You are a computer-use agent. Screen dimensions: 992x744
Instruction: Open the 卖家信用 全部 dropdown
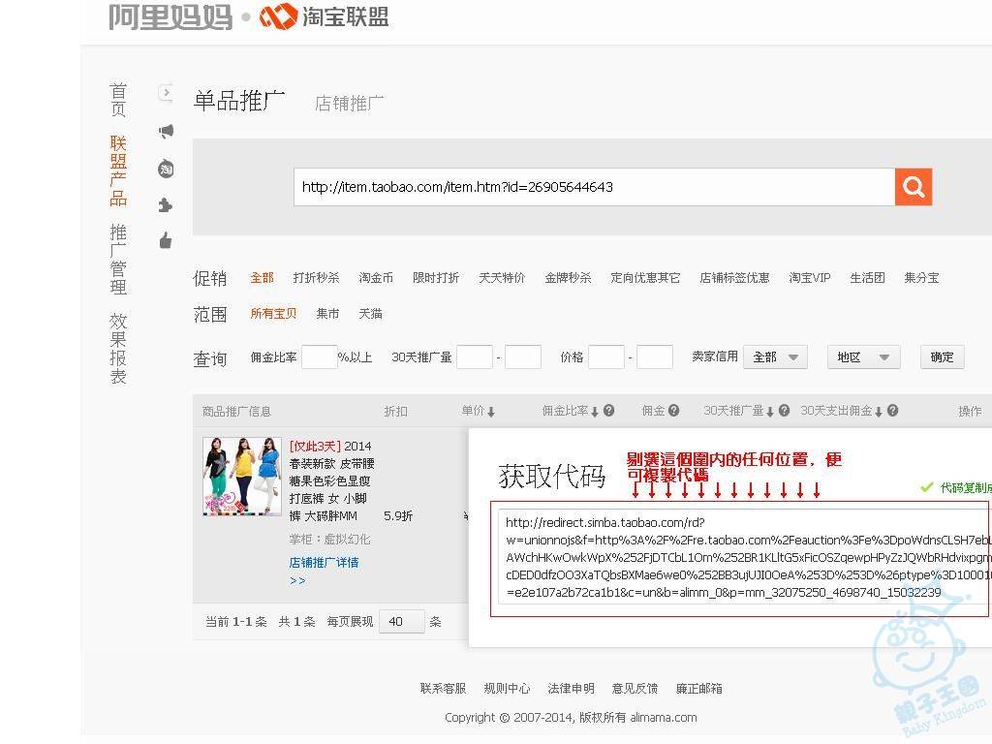(x=775, y=357)
